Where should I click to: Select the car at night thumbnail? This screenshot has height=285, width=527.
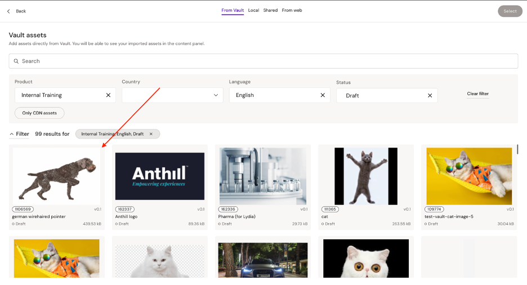coord(263,260)
